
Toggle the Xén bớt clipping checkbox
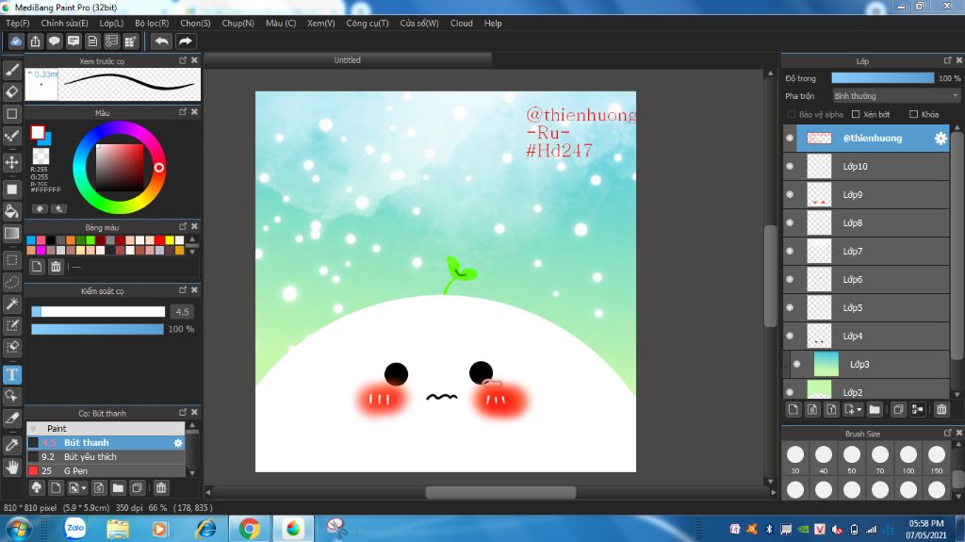(855, 114)
